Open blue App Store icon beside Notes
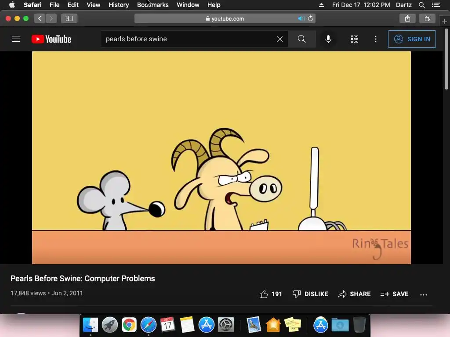 point(207,325)
